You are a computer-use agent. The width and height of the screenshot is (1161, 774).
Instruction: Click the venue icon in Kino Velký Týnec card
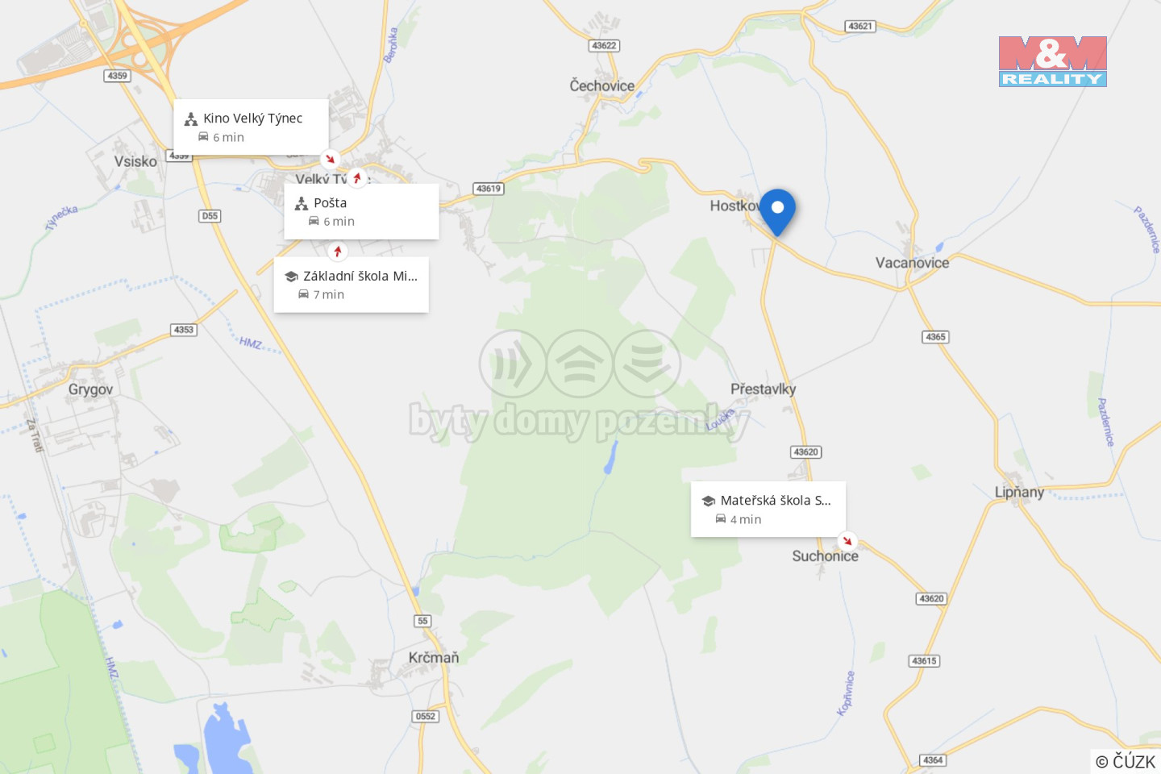tap(191, 119)
